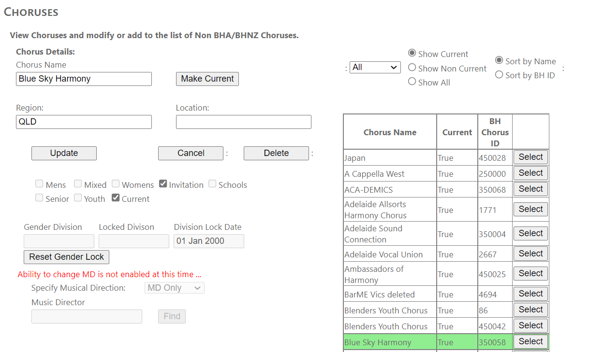604x352 pixels.
Task: Toggle the Invitation checkbox
Action: (163, 184)
